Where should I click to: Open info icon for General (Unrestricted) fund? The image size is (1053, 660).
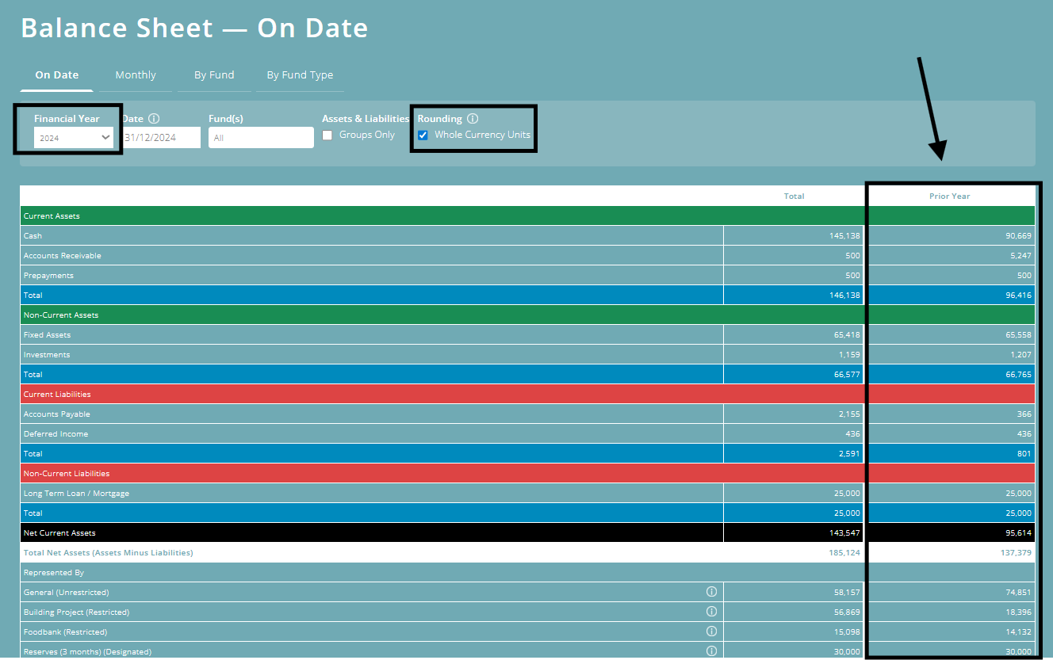(x=711, y=591)
